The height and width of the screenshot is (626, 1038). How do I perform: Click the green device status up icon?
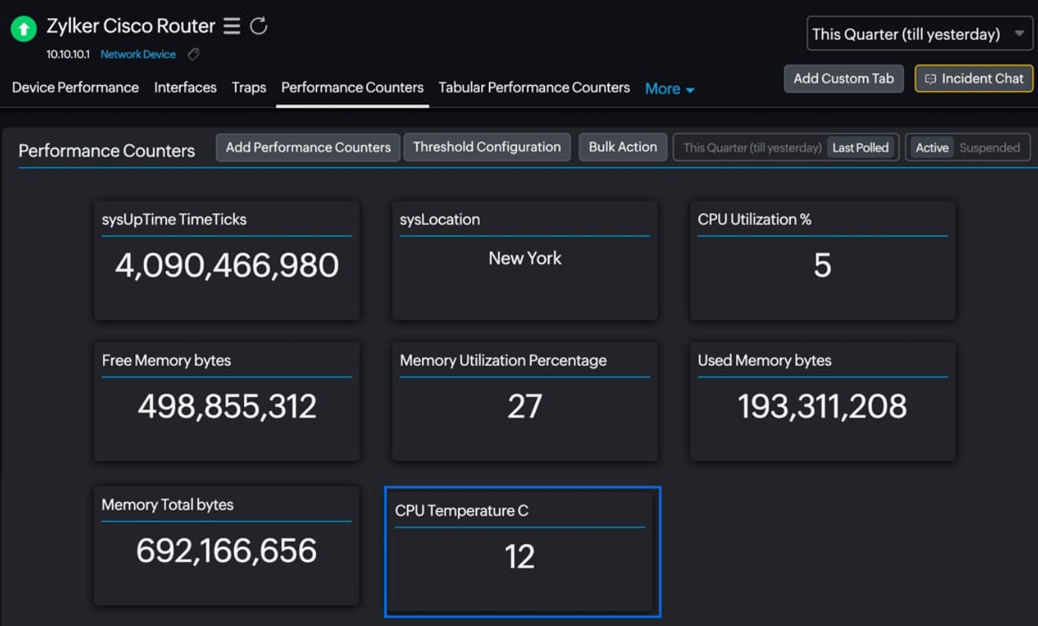(x=24, y=30)
